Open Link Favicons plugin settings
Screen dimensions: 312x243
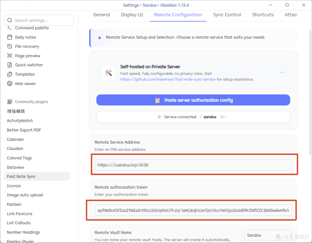[20, 214]
